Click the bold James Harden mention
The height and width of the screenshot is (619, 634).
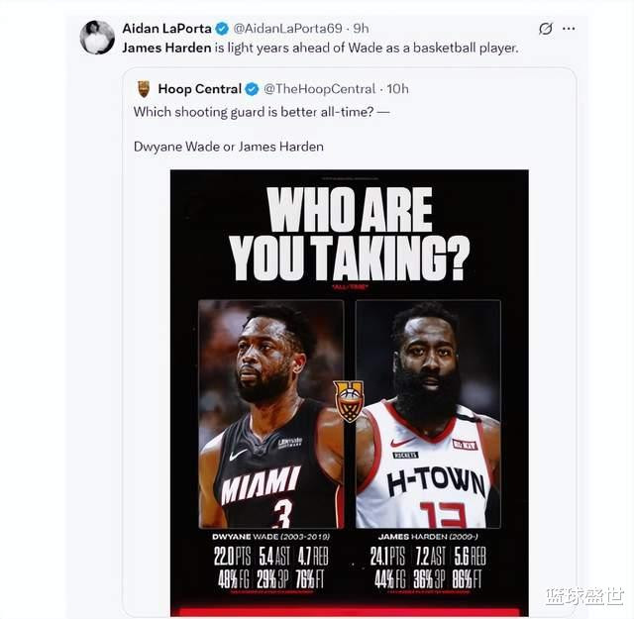pyautogui.click(x=166, y=49)
